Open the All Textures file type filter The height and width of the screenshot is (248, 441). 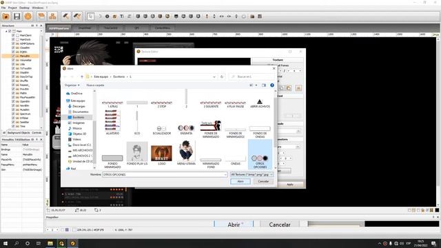(252, 174)
